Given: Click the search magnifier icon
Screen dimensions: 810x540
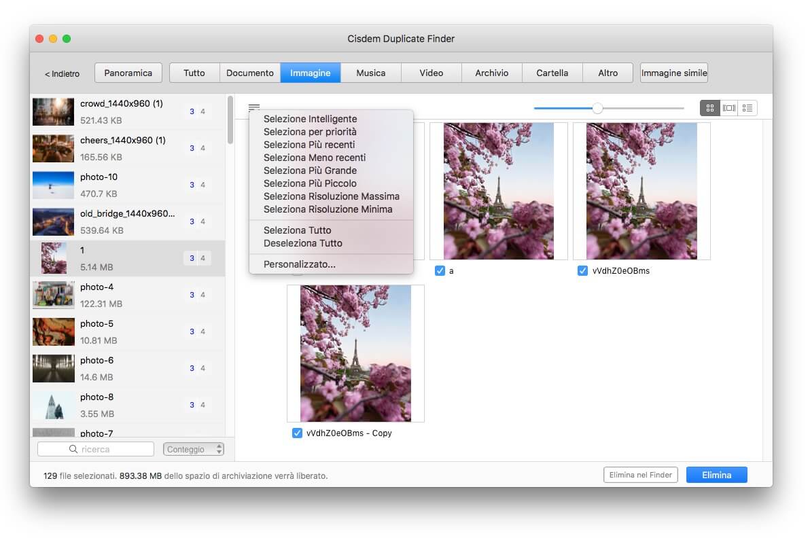Looking at the screenshot, I should 73,449.
